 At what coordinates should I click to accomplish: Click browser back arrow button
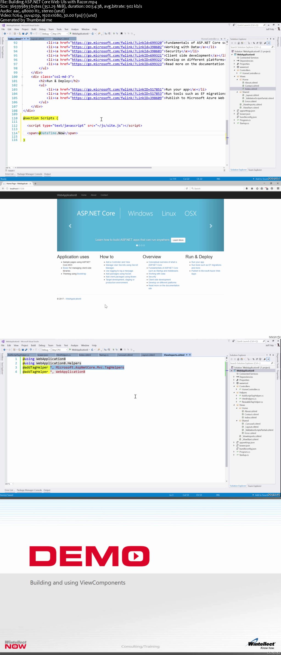click(x=3, y=189)
